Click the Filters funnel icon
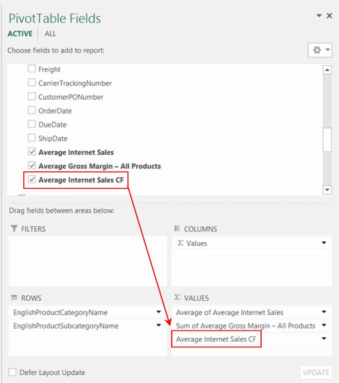Screen dimensions: 339x383 pyautogui.click(x=14, y=229)
